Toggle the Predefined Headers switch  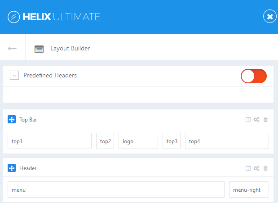(x=254, y=76)
